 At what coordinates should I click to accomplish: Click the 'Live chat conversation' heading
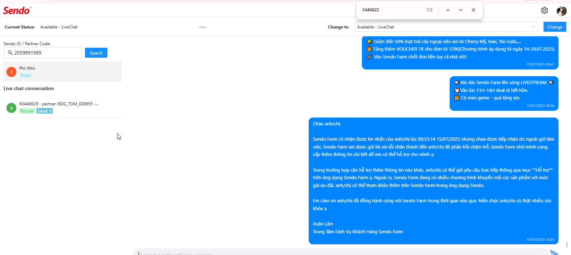click(x=29, y=88)
